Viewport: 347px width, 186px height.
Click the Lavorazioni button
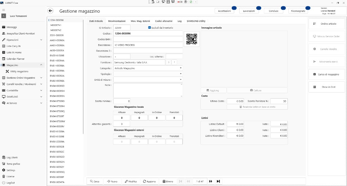click(249, 11)
